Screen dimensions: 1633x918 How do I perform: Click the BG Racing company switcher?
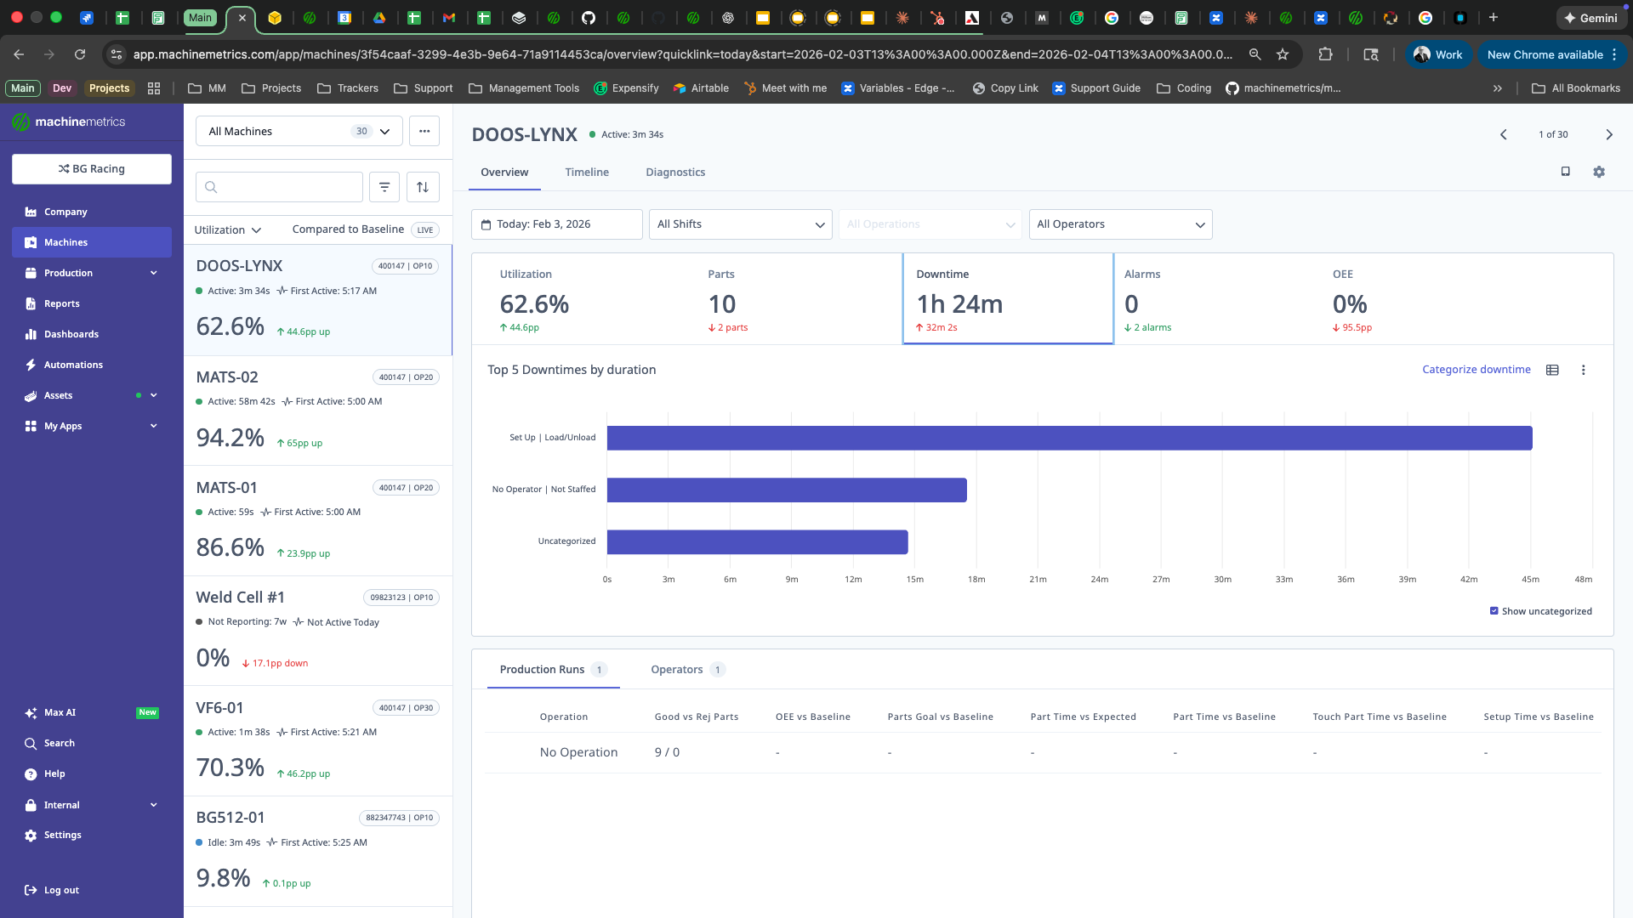click(92, 169)
